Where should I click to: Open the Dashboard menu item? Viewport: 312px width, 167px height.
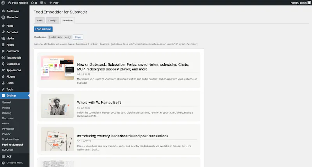(x=13, y=11)
